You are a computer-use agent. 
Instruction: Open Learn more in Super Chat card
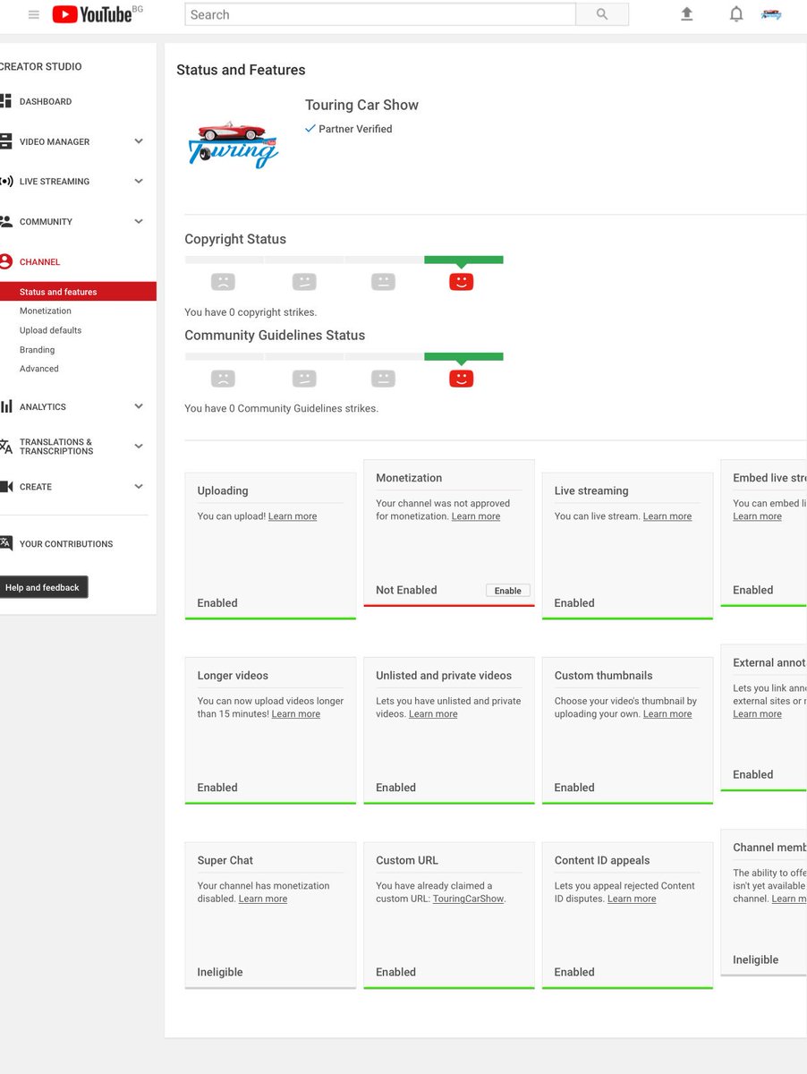[x=263, y=899]
